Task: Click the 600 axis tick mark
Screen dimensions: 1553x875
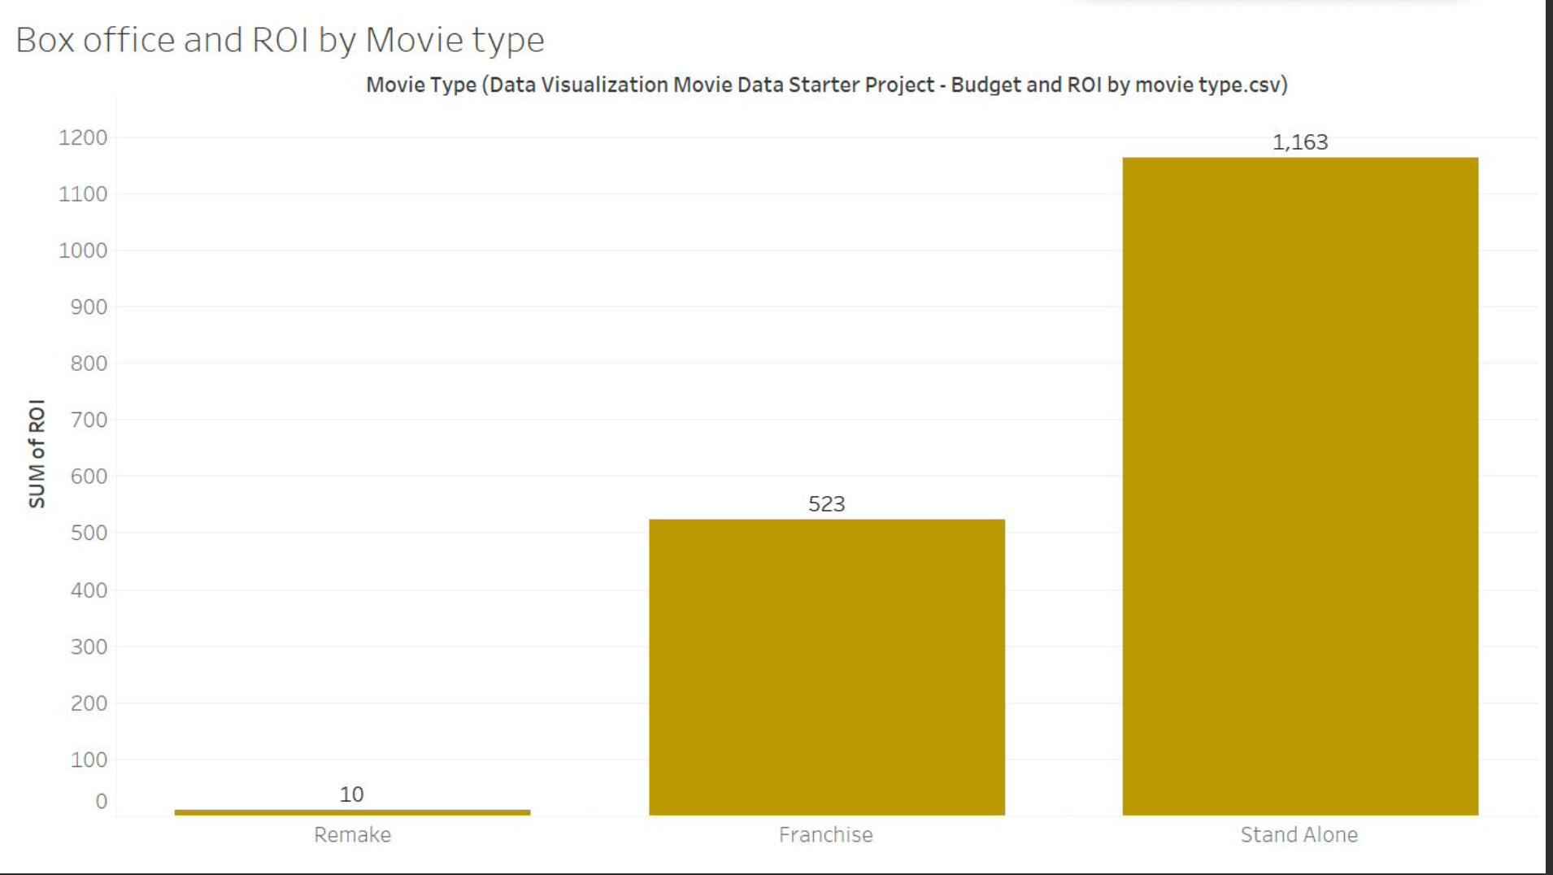Action: tap(89, 477)
